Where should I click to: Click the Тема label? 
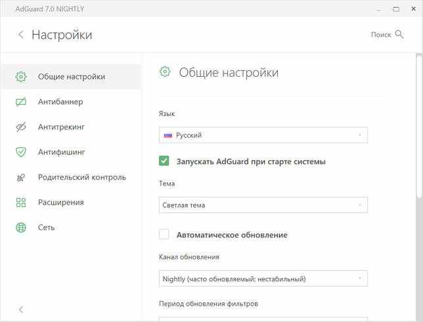(167, 184)
